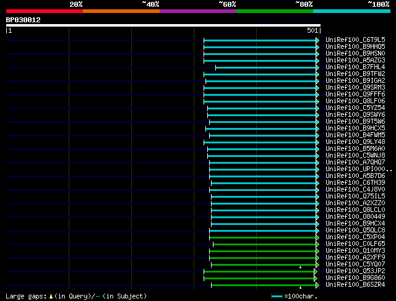
Task: Click the UniRef100_Q9LY48 label
Action: tap(355, 142)
